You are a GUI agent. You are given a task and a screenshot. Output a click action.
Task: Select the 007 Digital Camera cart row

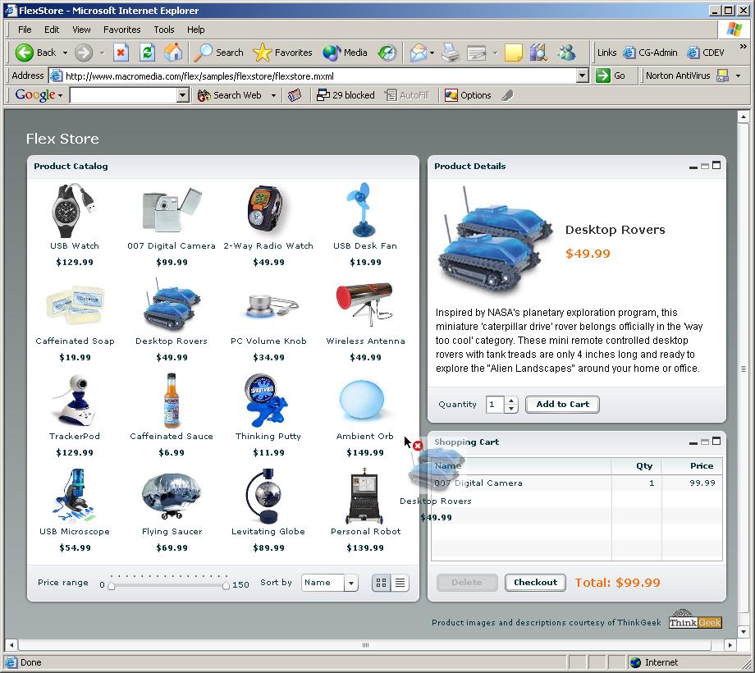576,483
